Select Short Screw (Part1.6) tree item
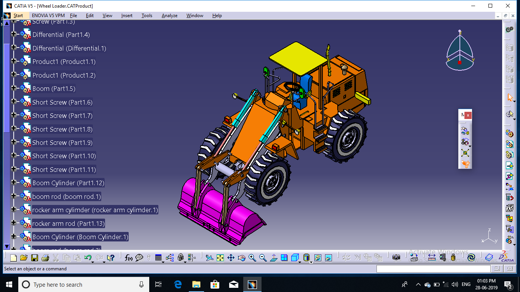Screen dimensions: 520x292 [62, 102]
